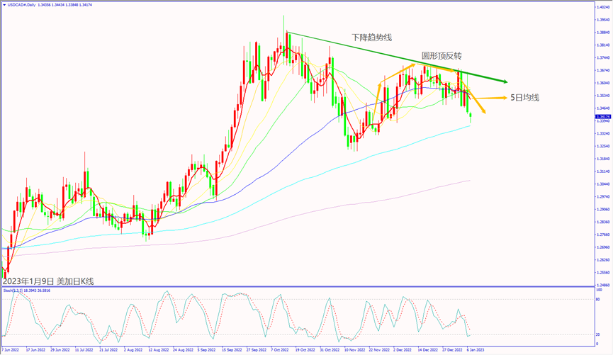Click the 20 level on stochastic scale
This screenshot has height=355, width=613.
tap(599, 334)
